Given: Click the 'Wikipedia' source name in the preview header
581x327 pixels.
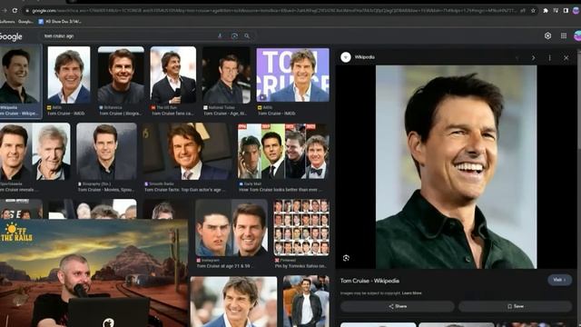Looking at the screenshot, I should [365, 57].
